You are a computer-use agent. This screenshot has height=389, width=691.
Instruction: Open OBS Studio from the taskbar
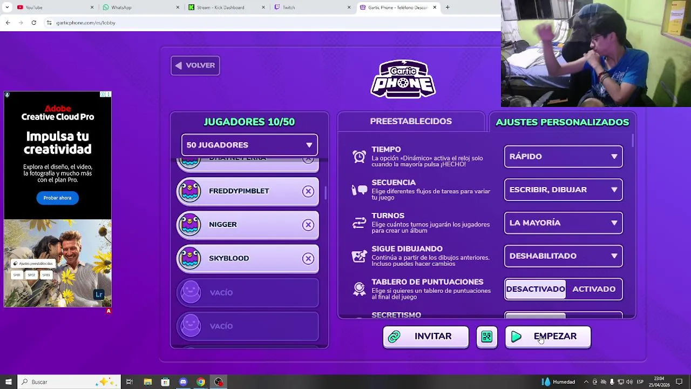coord(219,382)
